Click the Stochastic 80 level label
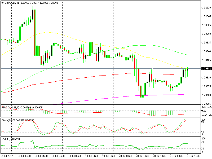The width and height of the screenshot is (212, 159). [203, 122]
